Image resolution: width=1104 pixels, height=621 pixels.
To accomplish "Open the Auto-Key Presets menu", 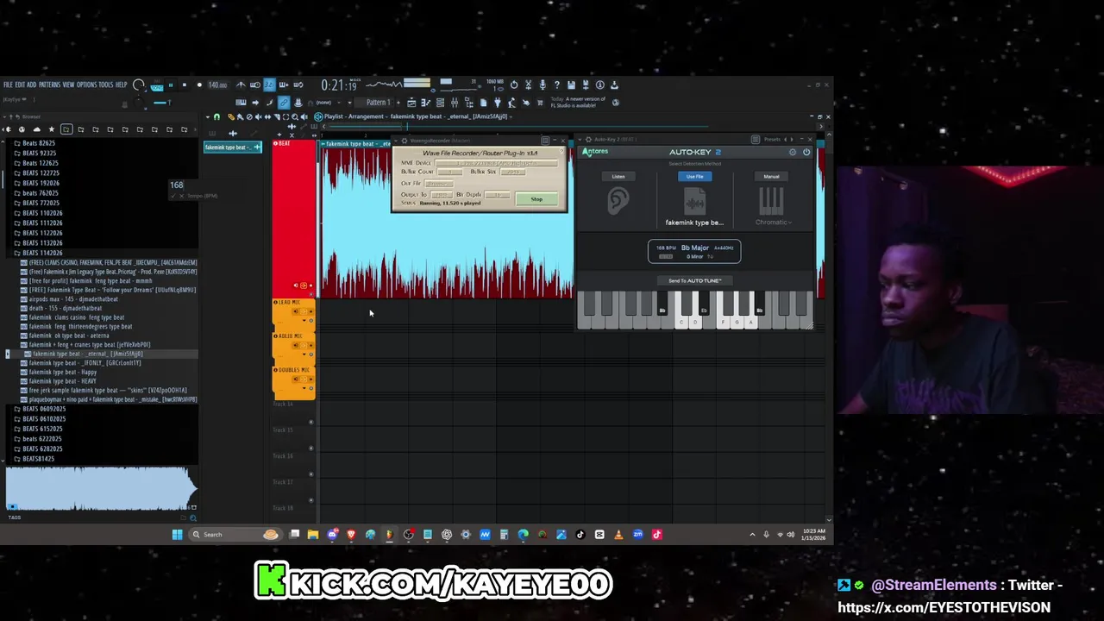I will pos(772,139).
